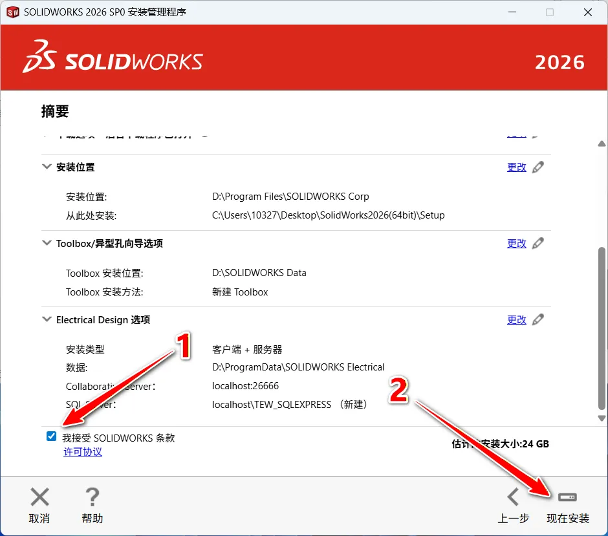
Task: Click 更改 link for Electrical Design options
Action: (517, 320)
